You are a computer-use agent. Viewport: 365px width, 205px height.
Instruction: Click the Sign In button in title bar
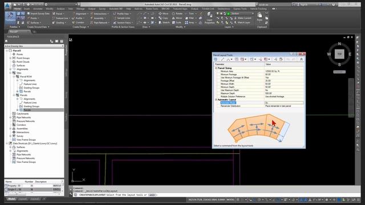(302, 5)
